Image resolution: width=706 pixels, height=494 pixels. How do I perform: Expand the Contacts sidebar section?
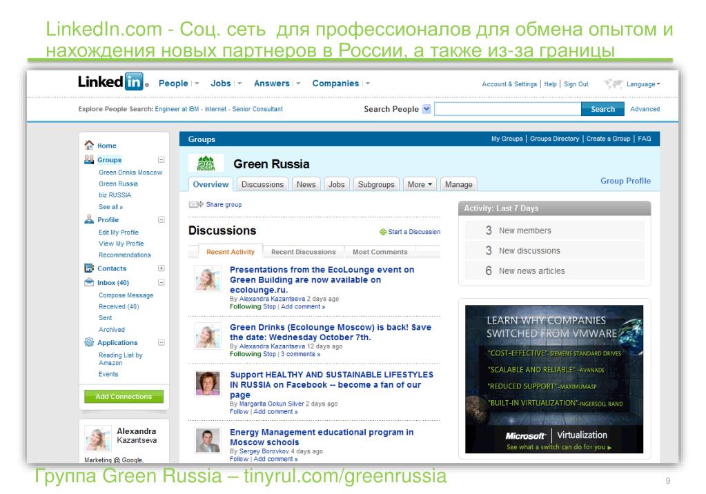click(x=161, y=268)
